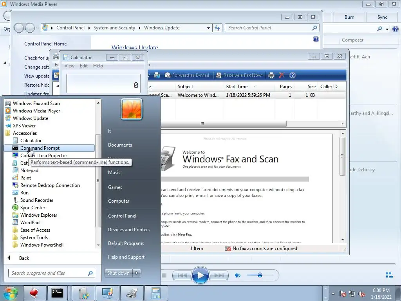
Task: Open Shut down options arrow
Action: click(x=137, y=273)
